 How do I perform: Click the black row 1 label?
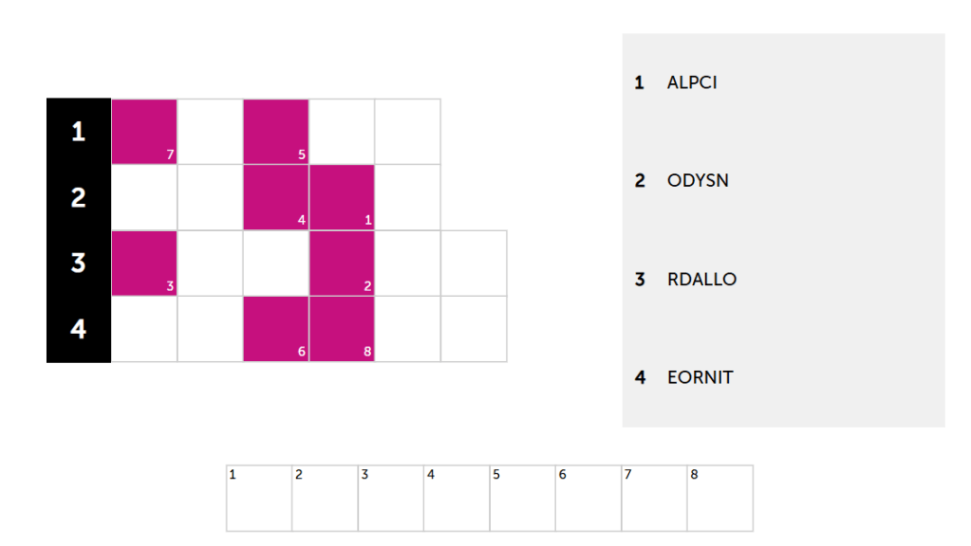click(79, 131)
